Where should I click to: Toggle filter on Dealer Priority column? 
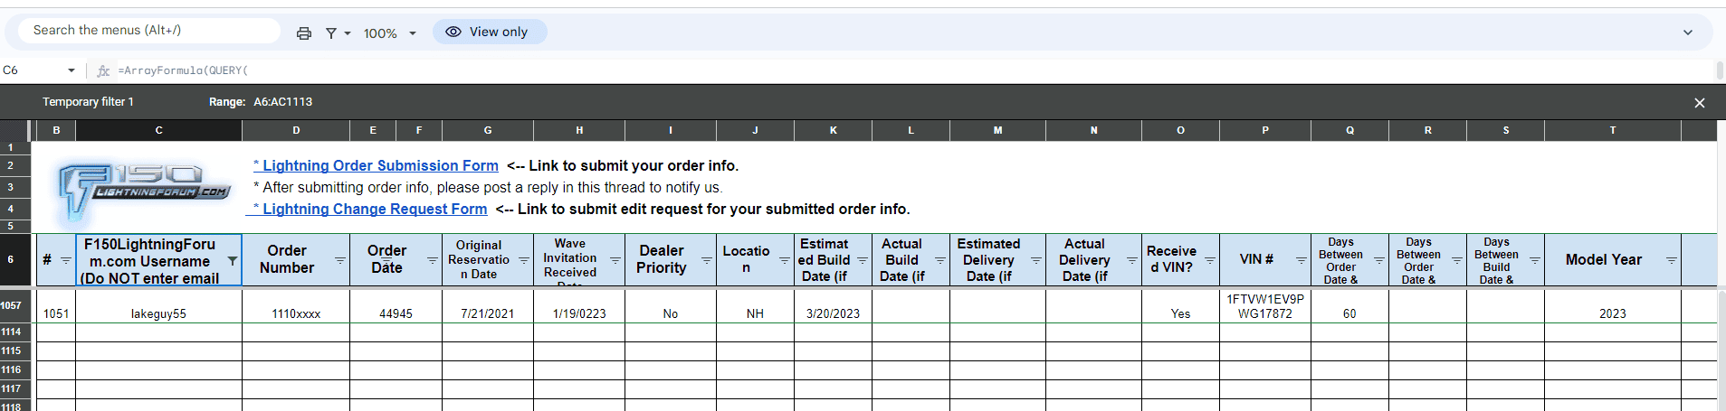coord(706,260)
